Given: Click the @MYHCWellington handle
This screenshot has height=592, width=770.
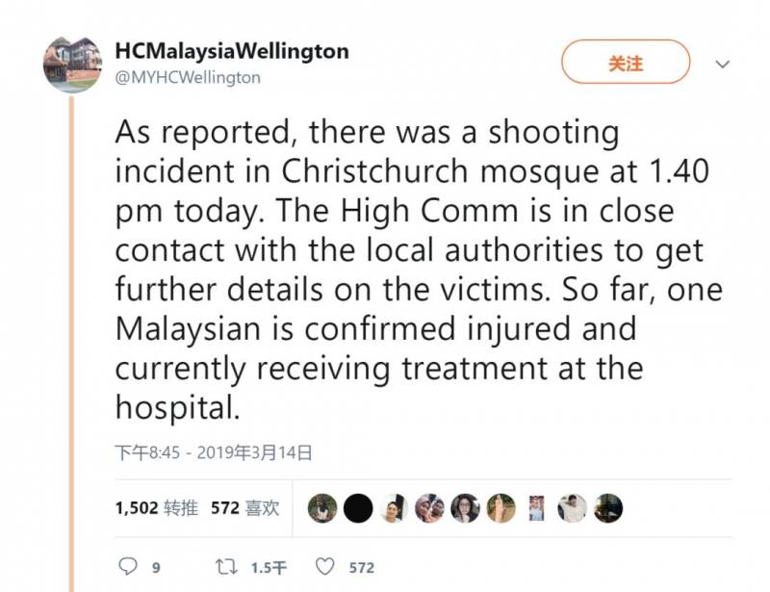Looking at the screenshot, I should 188,78.
